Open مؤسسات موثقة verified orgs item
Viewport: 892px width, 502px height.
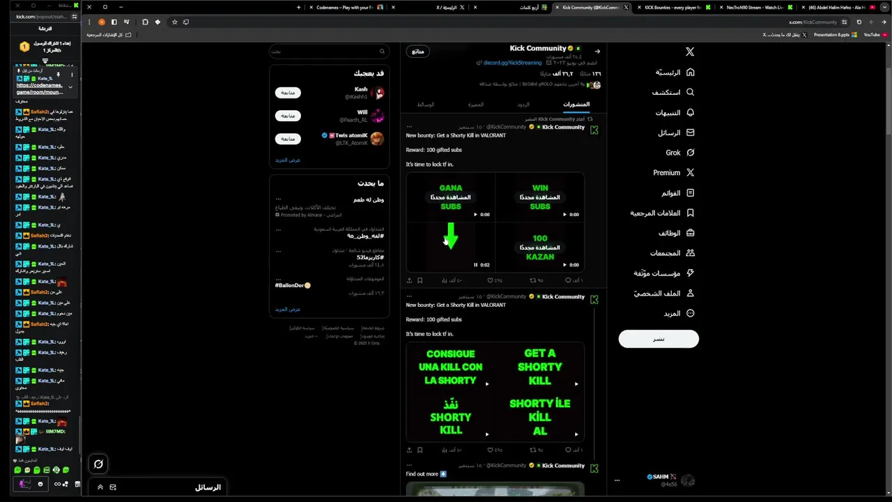[x=665, y=273]
